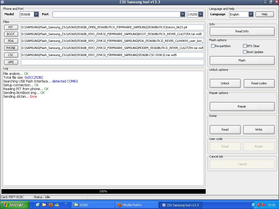The image size is (279, 209).
Task: Click 'Sending BcmBoot.img' log line
Action: click(24, 93)
